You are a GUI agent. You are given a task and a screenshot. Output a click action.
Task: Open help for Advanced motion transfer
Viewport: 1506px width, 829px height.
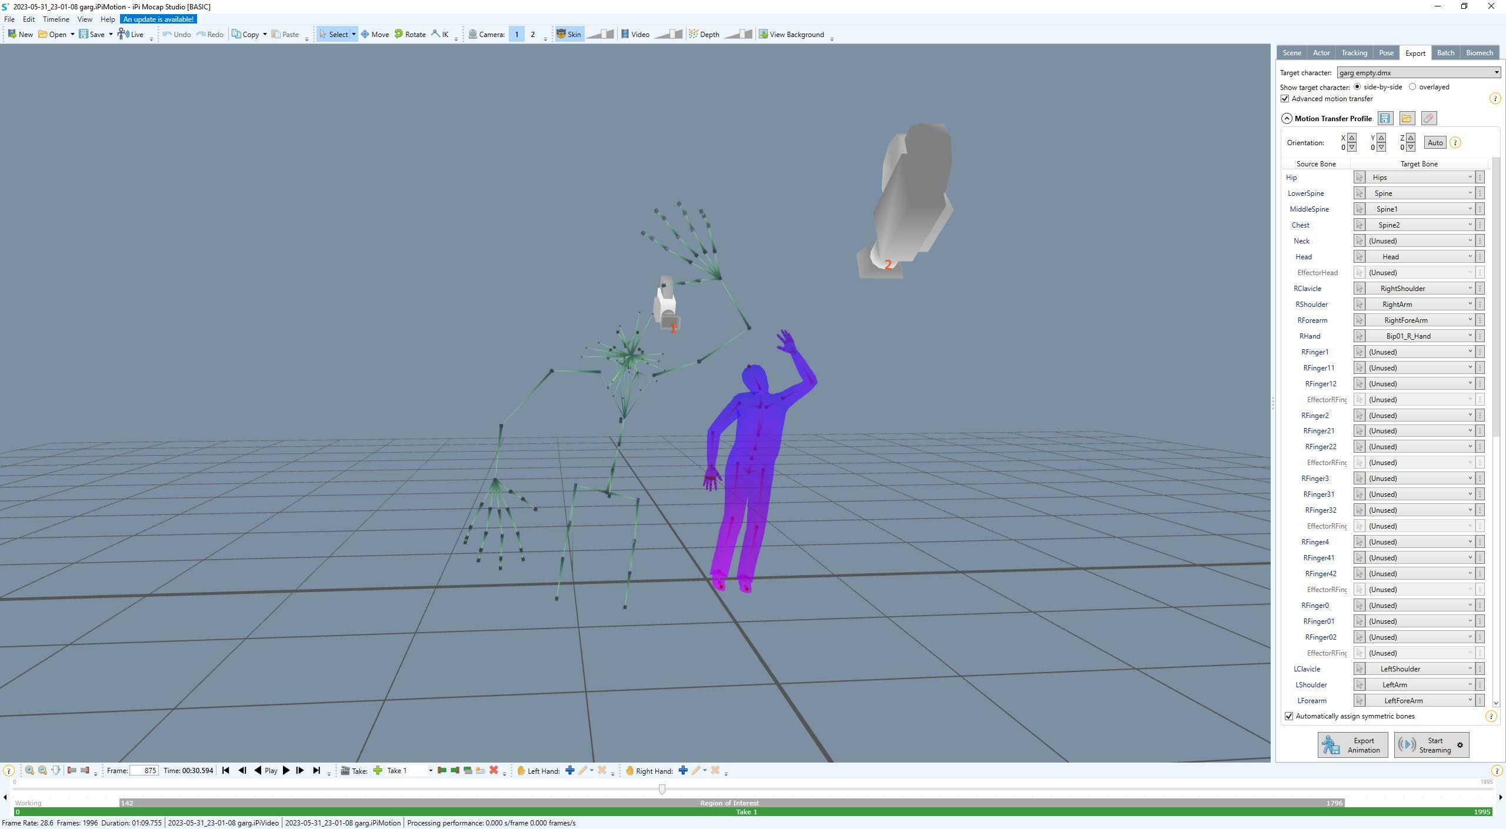(x=1495, y=98)
